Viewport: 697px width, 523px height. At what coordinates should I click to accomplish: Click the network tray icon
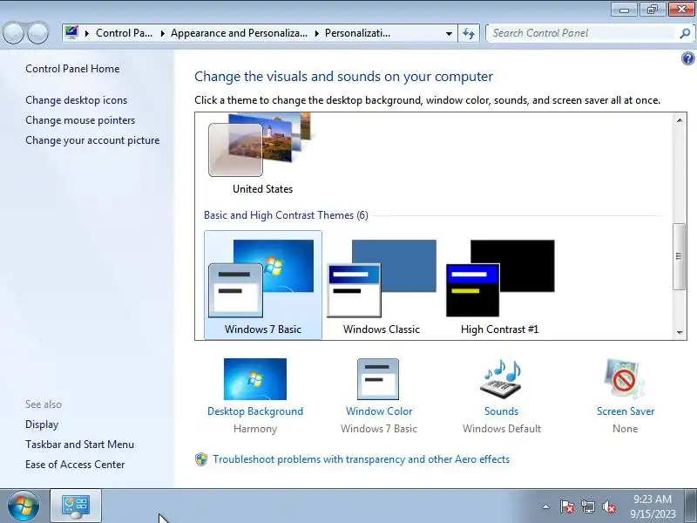click(x=587, y=506)
